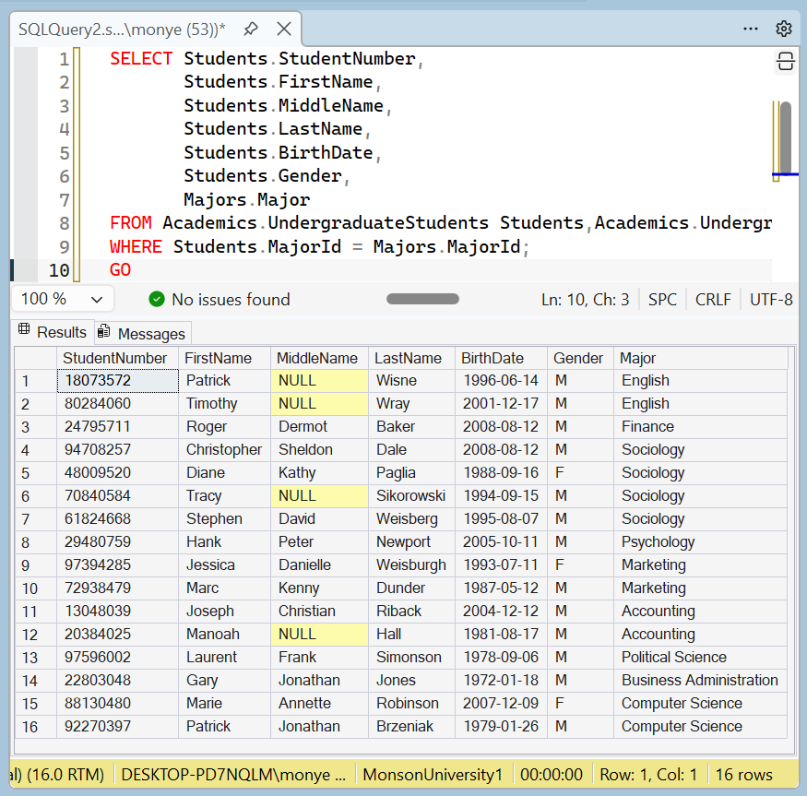Click the StudentNumber column header
This screenshot has width=807, height=796.
(x=117, y=358)
